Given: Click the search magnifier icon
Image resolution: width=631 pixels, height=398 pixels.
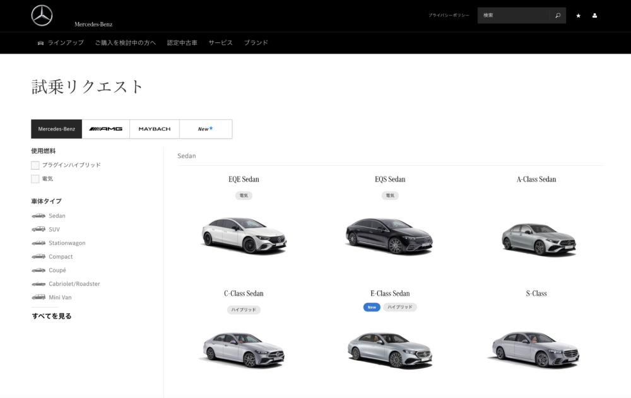Looking at the screenshot, I should pyautogui.click(x=557, y=16).
